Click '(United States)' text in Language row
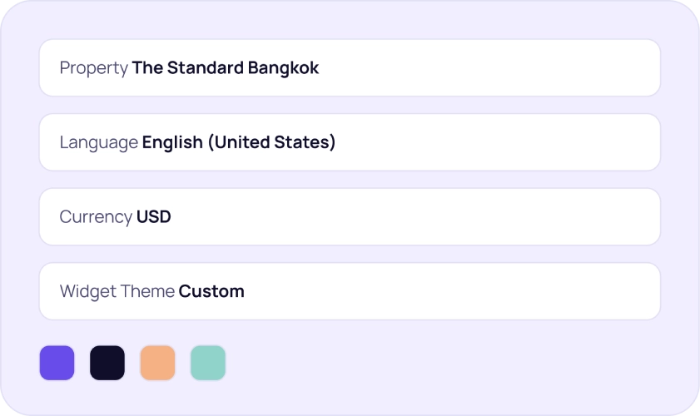The width and height of the screenshot is (700, 416). (272, 142)
